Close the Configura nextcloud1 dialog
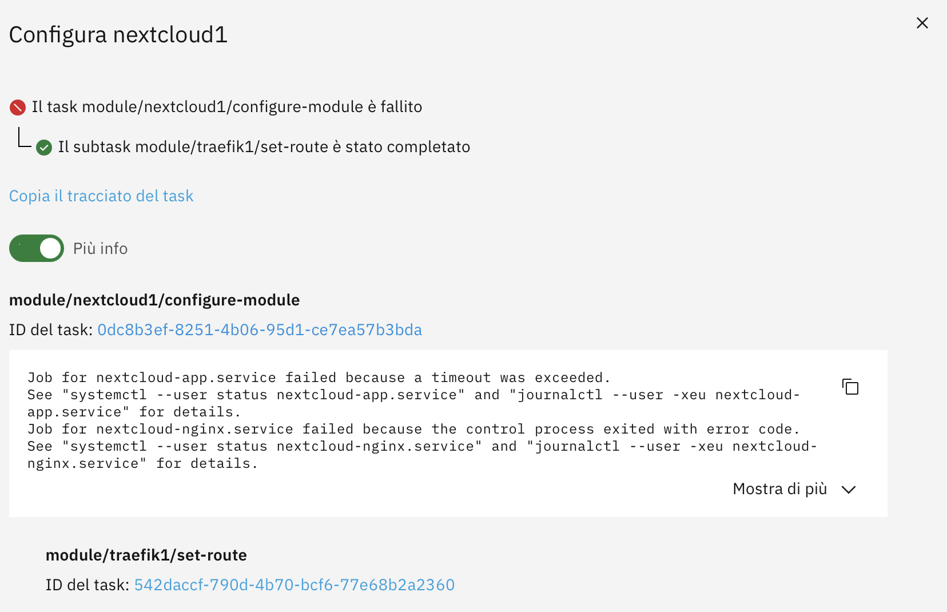The height and width of the screenshot is (612, 947). point(922,23)
